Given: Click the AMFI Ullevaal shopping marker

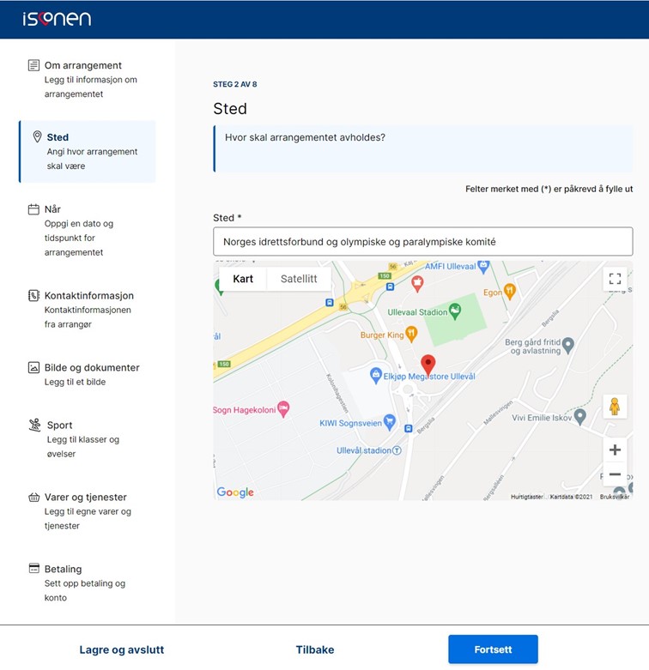Looking at the screenshot, I should (483, 267).
